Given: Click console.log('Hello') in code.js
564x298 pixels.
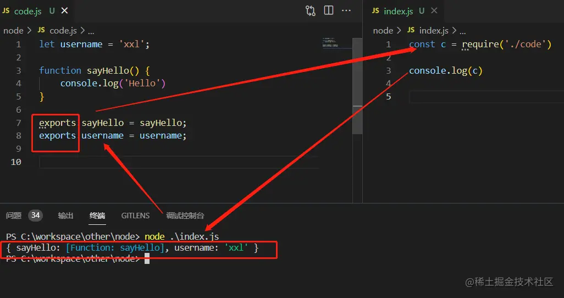Looking at the screenshot, I should [113, 83].
